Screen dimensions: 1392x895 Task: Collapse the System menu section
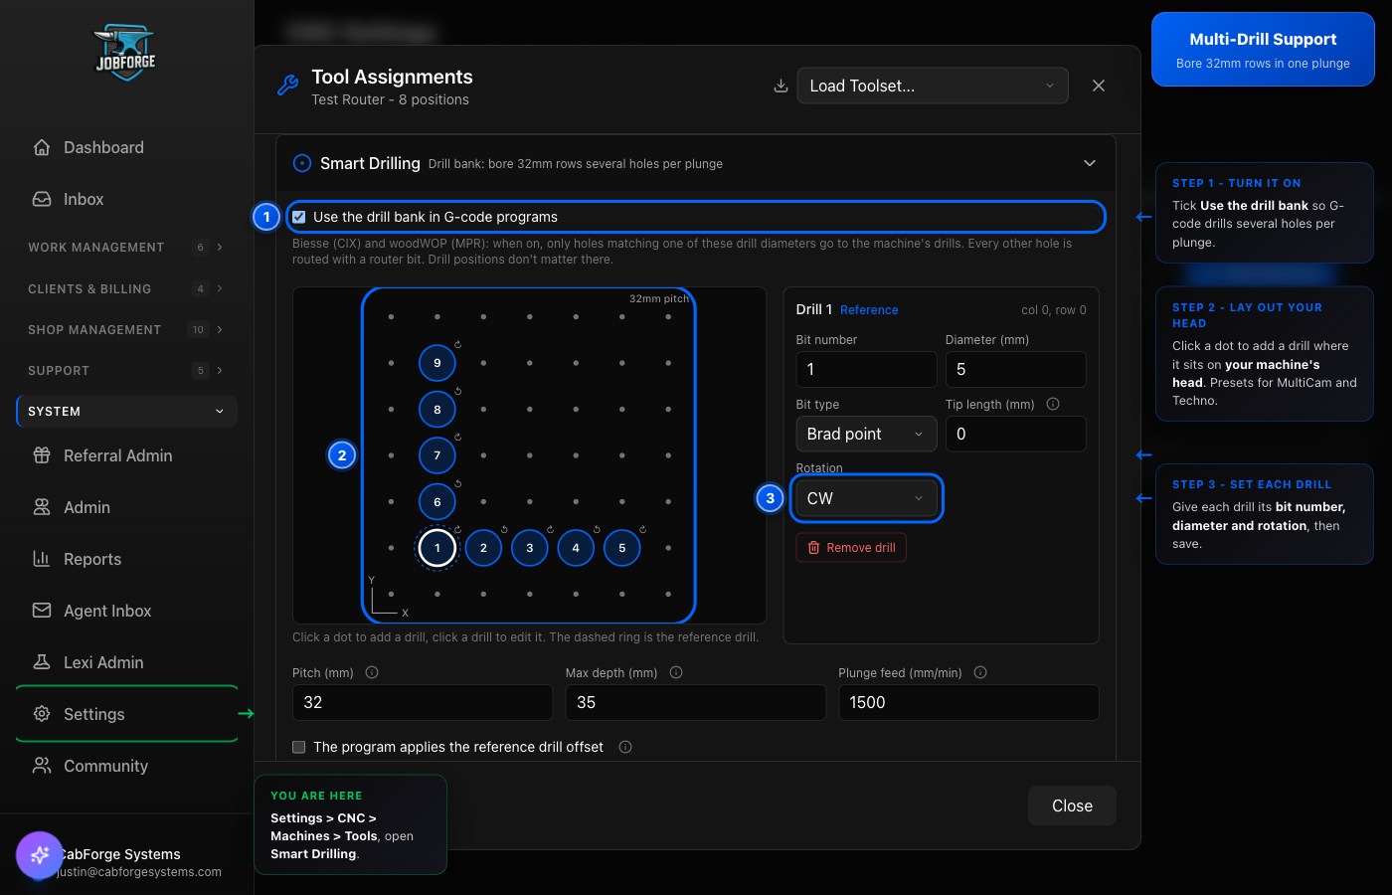click(x=126, y=411)
